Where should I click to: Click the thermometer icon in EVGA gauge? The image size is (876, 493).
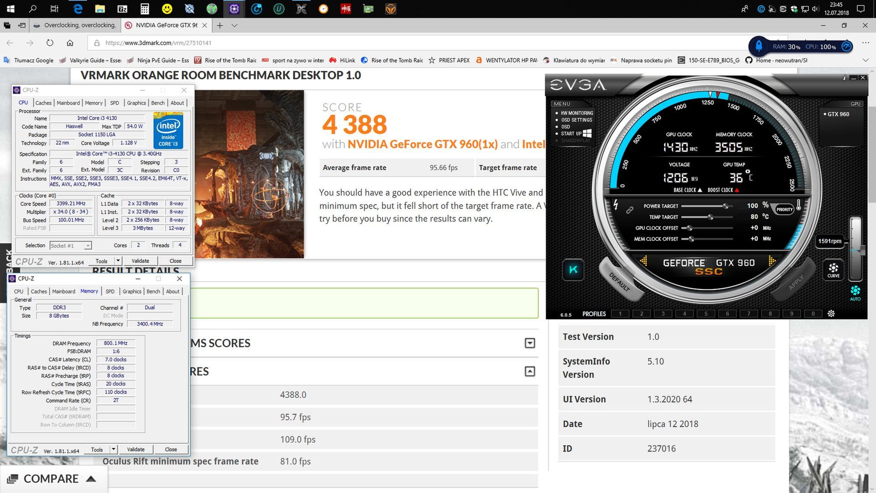[798, 205]
